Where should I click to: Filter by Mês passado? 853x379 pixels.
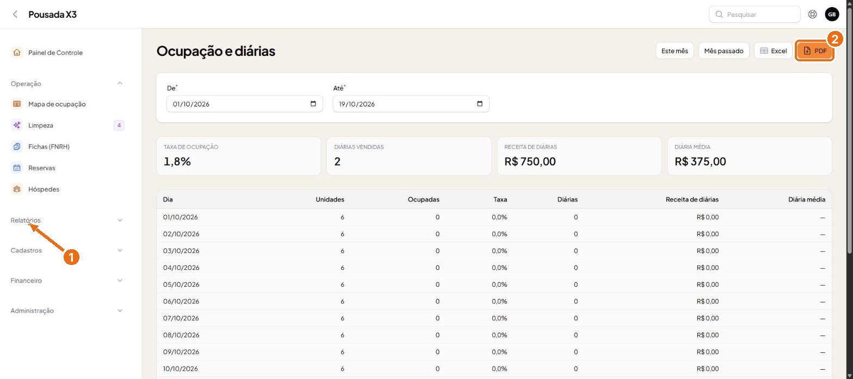point(724,50)
